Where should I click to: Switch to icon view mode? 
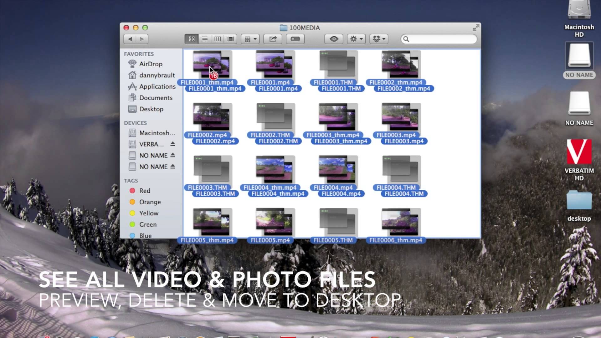point(192,39)
